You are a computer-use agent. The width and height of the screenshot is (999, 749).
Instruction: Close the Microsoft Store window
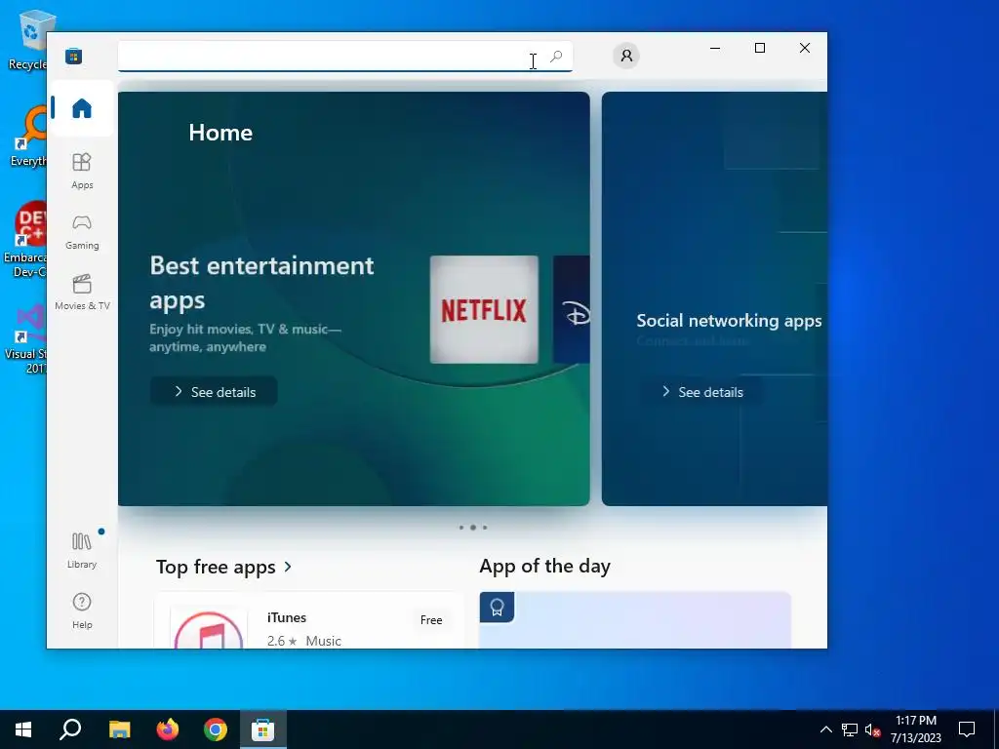tap(805, 48)
